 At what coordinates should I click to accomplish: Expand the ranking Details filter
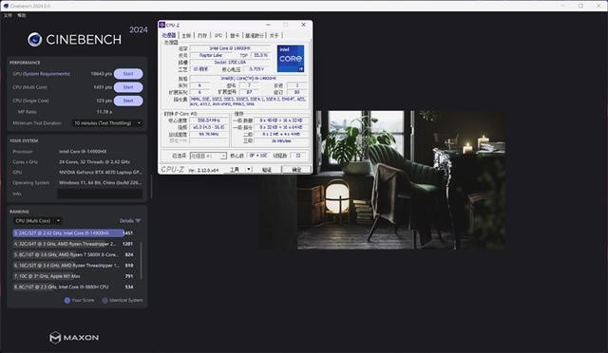pos(130,221)
